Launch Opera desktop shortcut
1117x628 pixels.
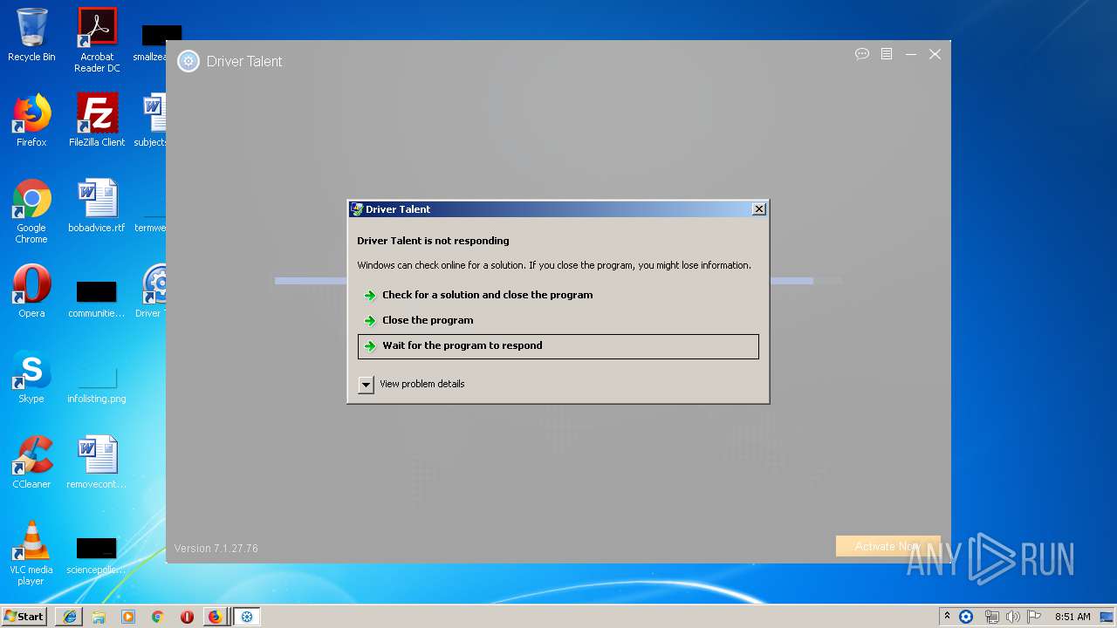point(31,291)
